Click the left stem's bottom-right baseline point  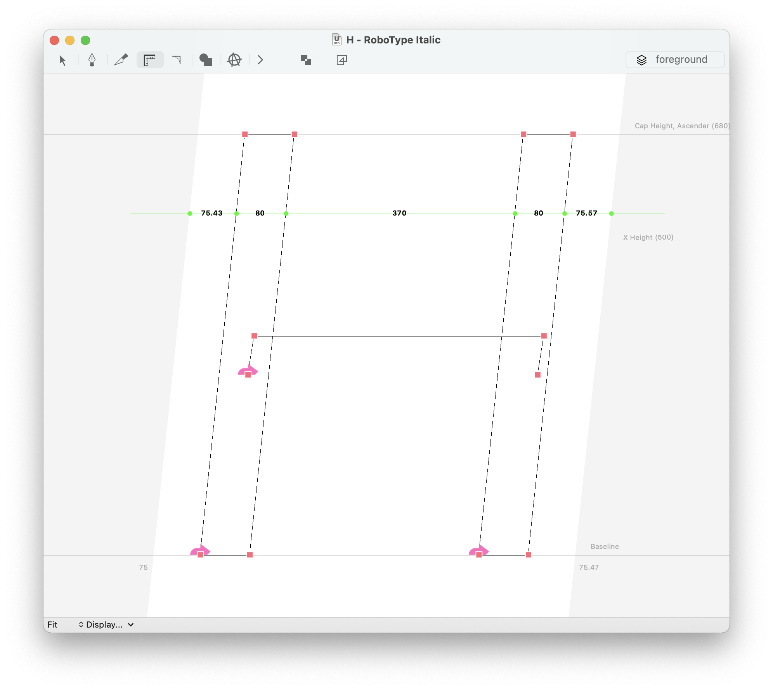click(x=250, y=555)
